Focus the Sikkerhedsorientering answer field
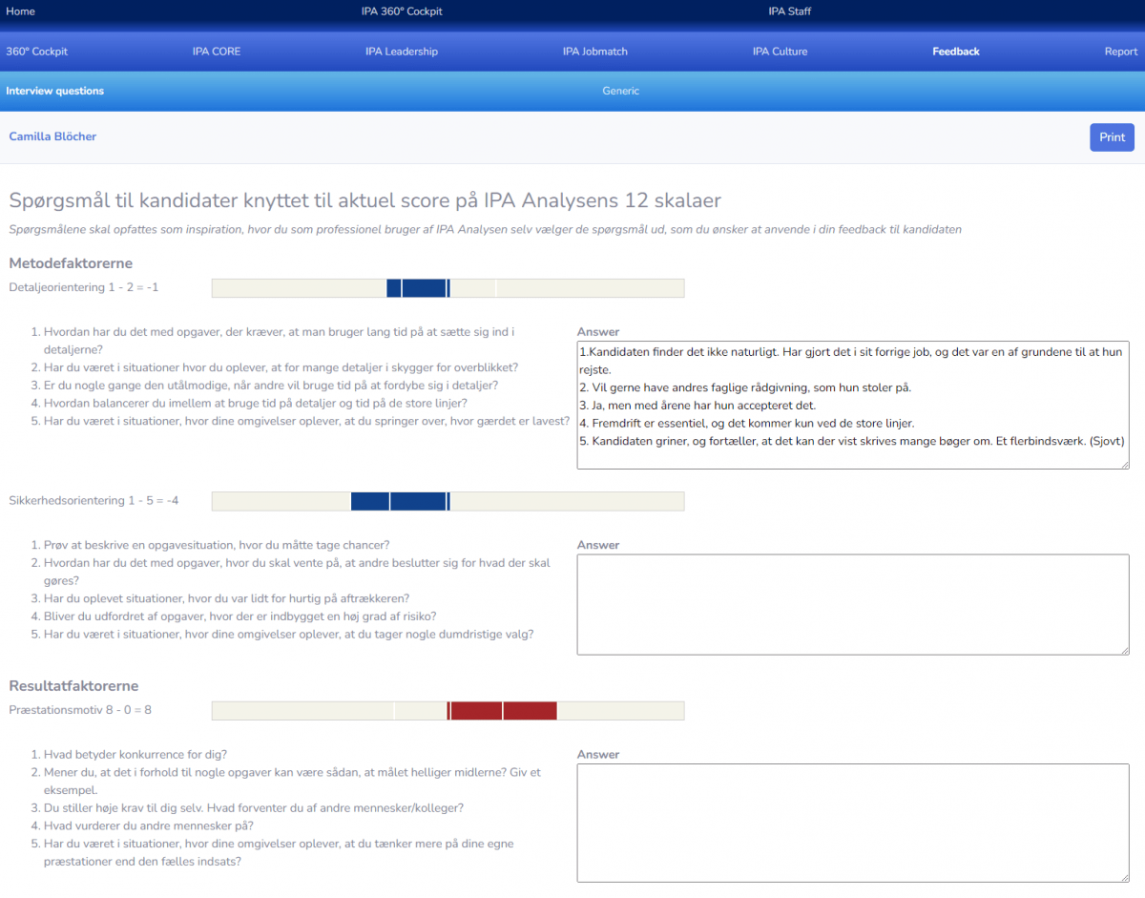 point(852,605)
